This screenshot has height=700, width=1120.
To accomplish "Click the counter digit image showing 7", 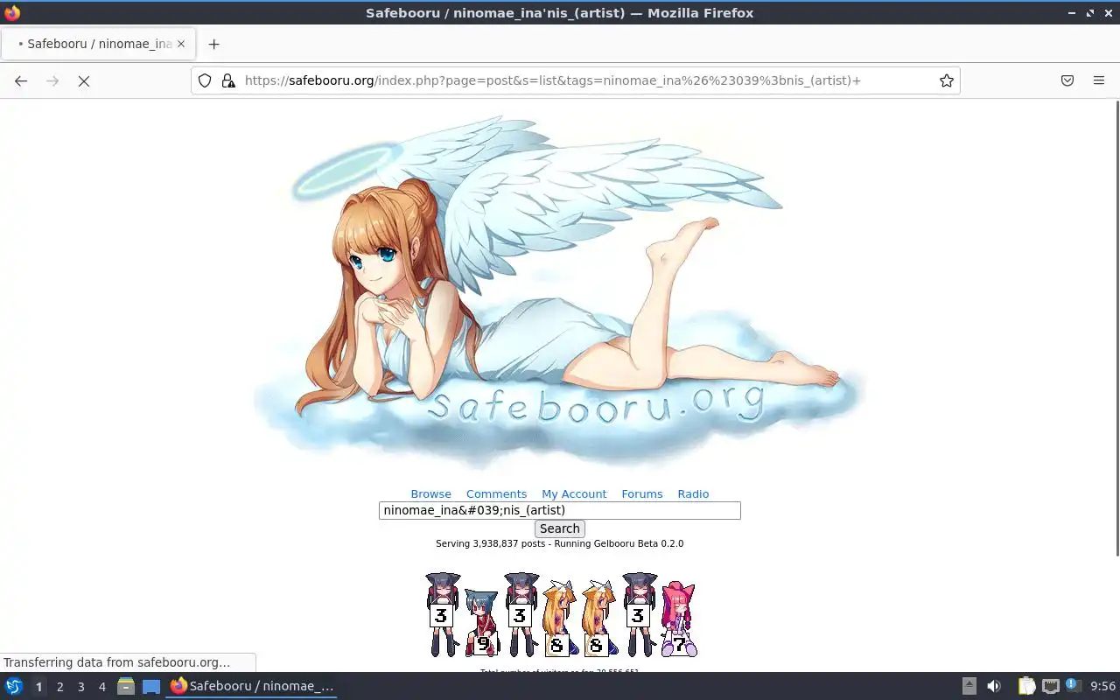I will 678,619.
